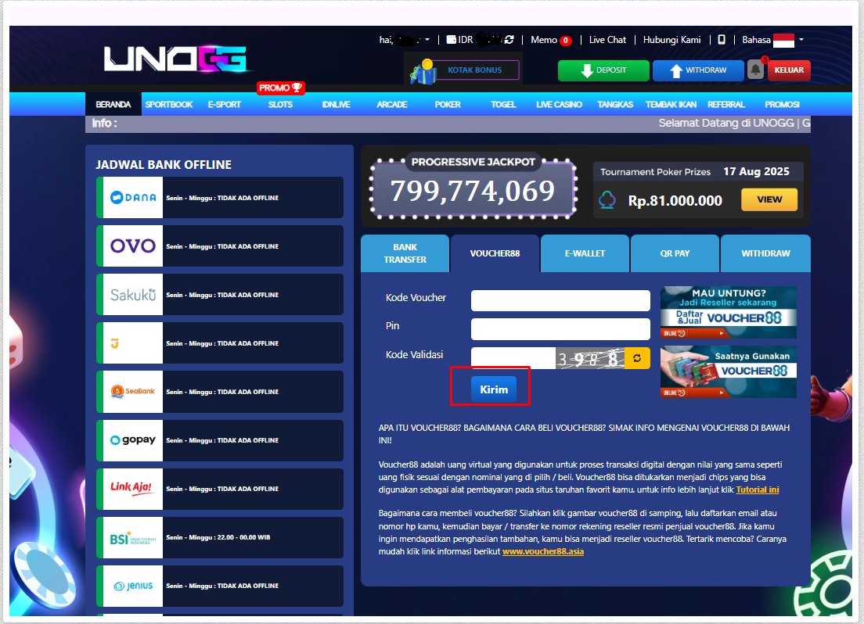Open the notification bell
This screenshot has width=864, height=624.
click(755, 70)
